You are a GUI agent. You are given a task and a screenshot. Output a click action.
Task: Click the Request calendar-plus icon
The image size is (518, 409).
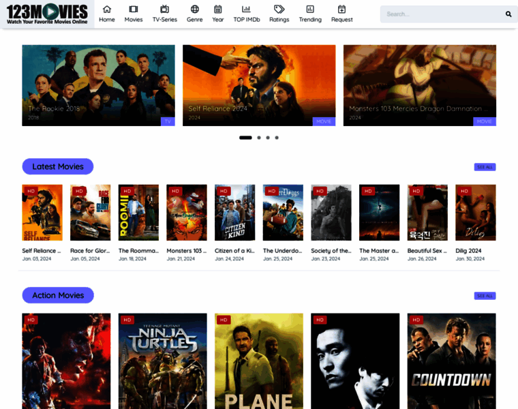tap(341, 10)
